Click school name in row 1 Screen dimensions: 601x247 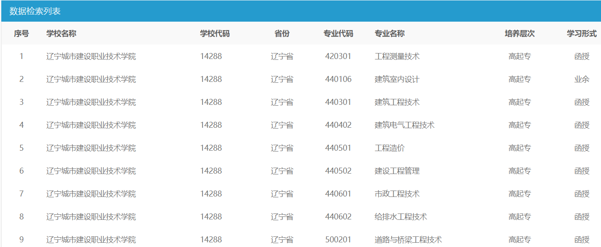[91, 56]
